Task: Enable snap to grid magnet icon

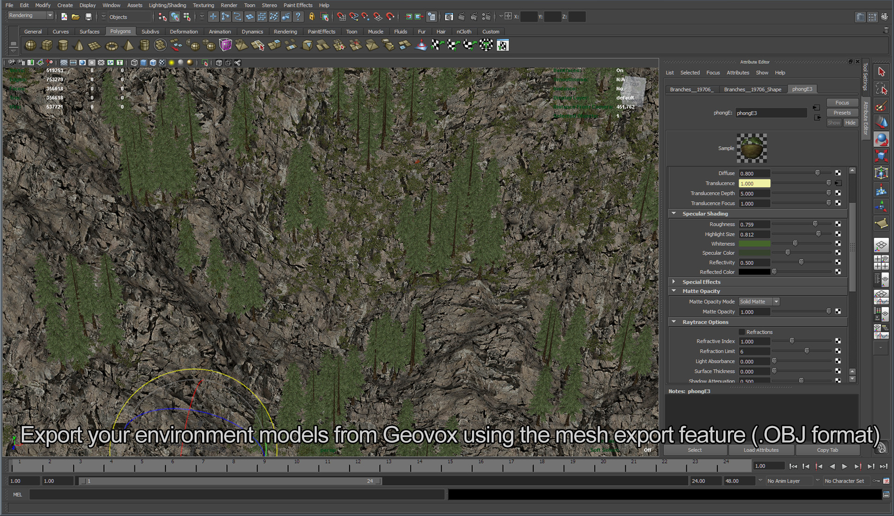Action: coord(342,16)
